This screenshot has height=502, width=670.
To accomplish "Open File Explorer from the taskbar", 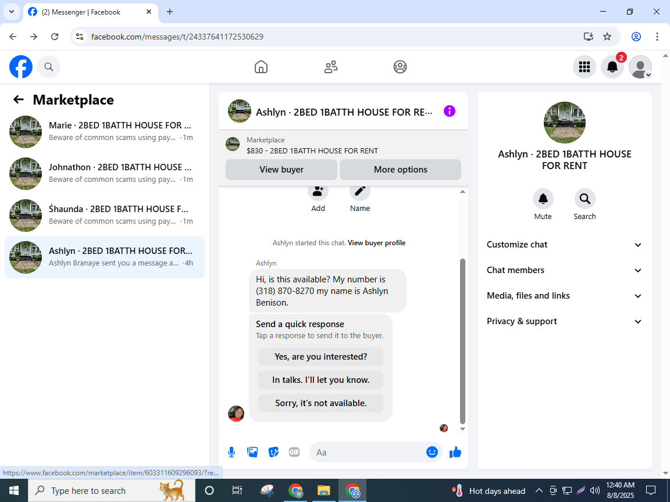I will coord(323,490).
